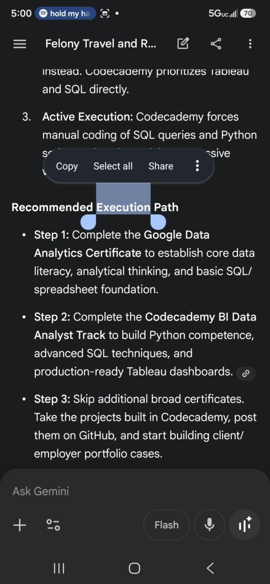Start Gemini Live with sparkle bars icon
The width and height of the screenshot is (270, 584).
coord(245,525)
